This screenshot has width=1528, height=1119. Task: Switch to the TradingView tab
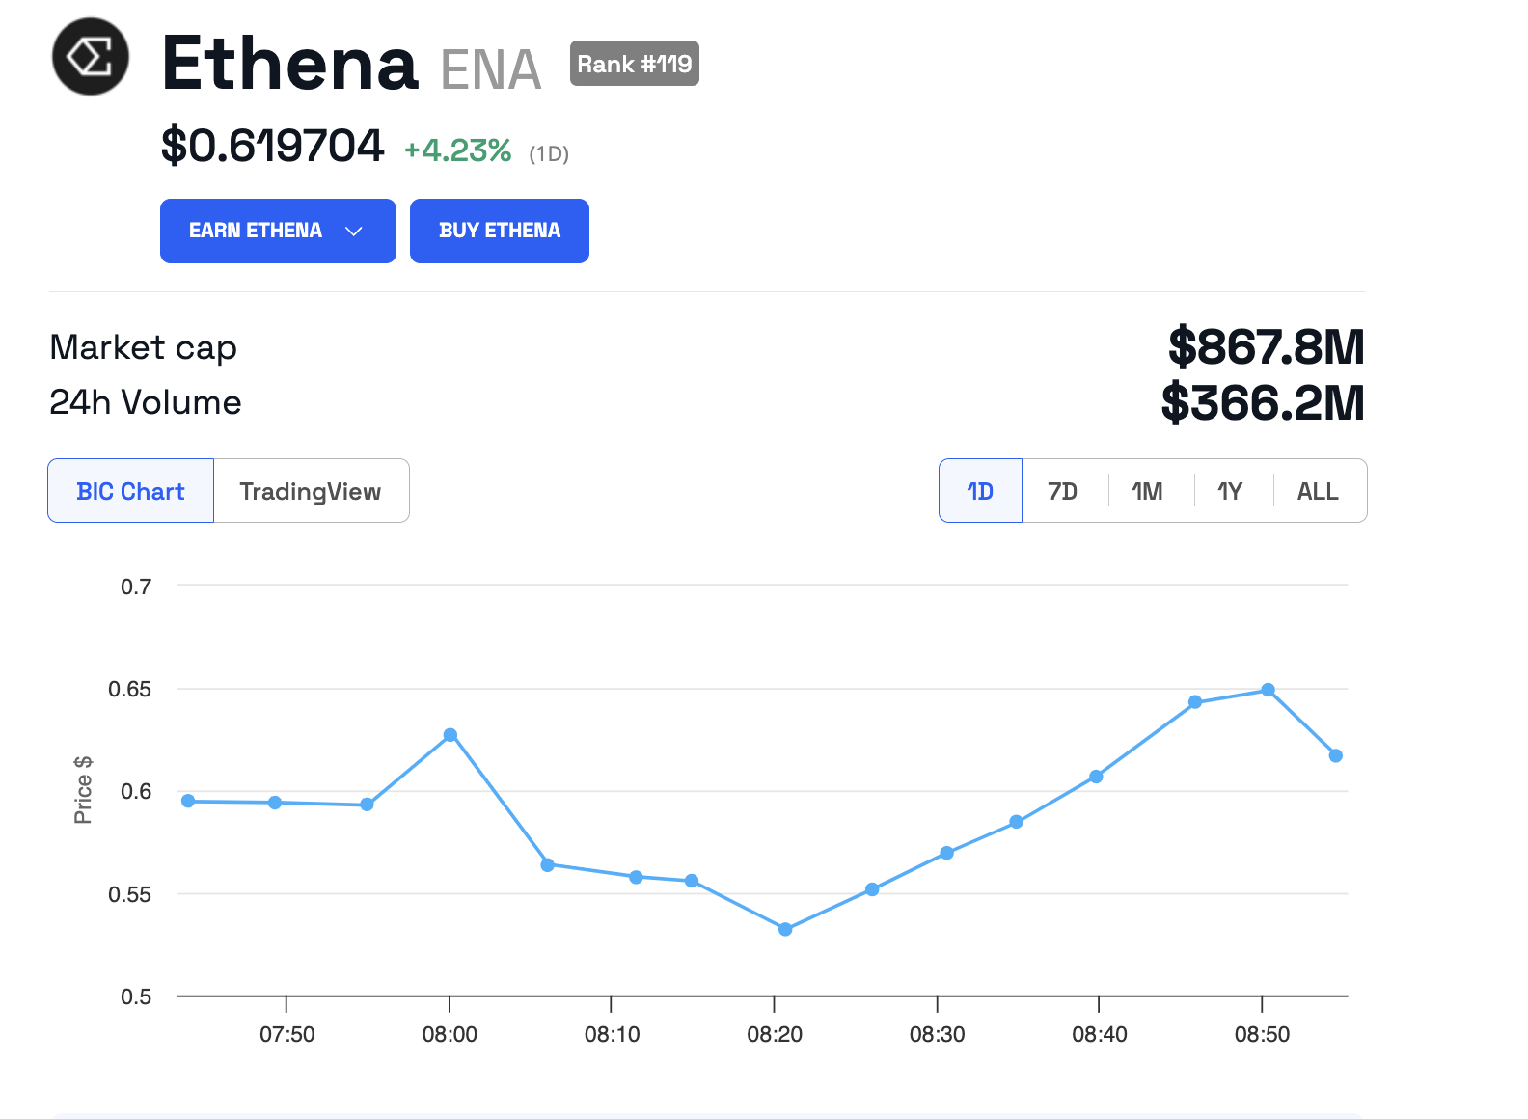pyautogui.click(x=311, y=491)
